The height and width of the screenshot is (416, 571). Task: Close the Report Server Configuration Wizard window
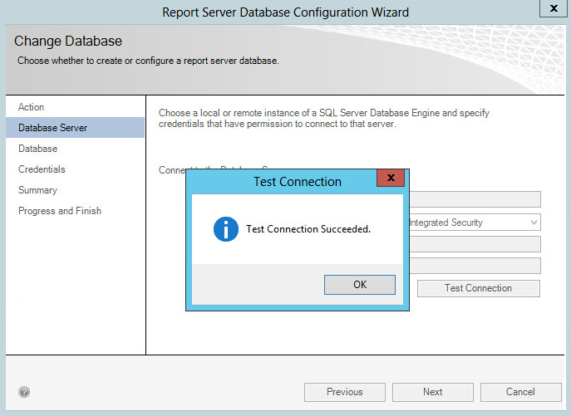pos(554,8)
